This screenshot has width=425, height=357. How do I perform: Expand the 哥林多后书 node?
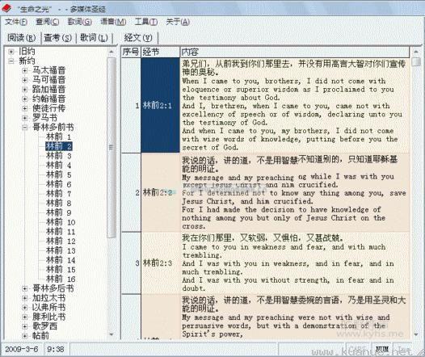pyautogui.click(x=25, y=288)
